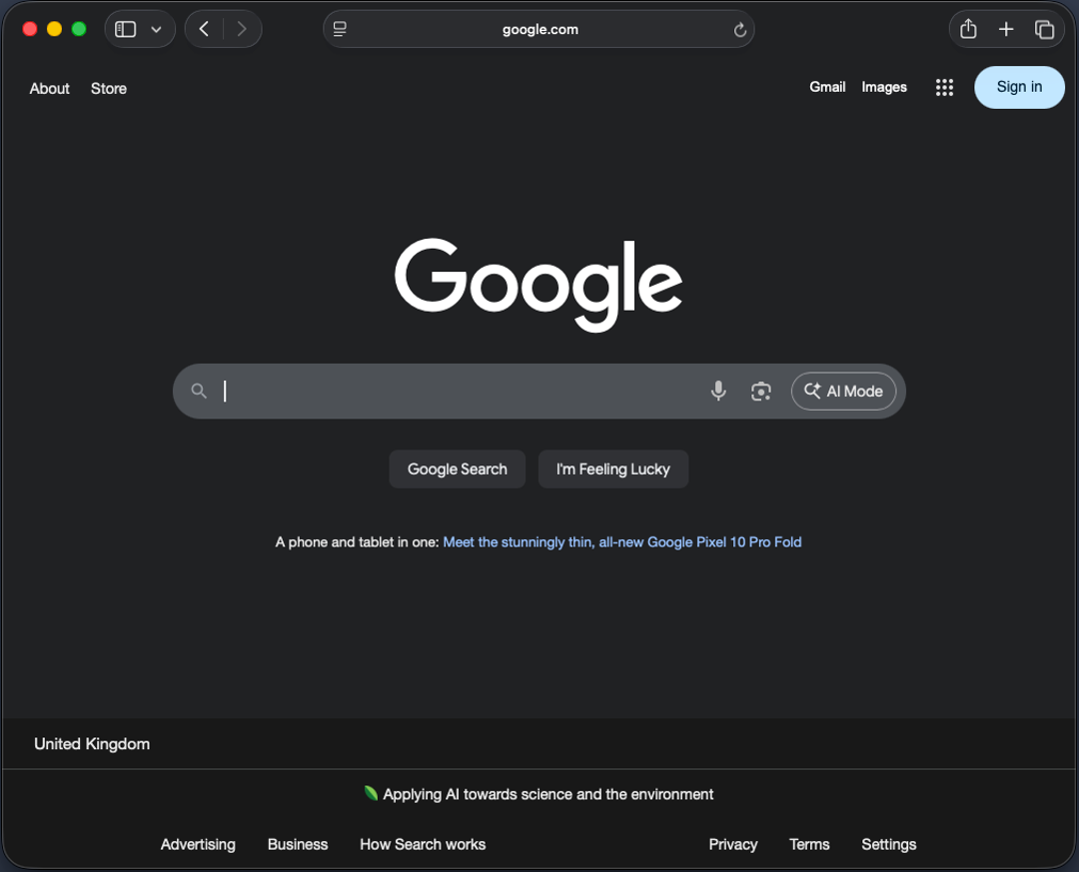Open Gmail from the top bar
This screenshot has width=1079, height=872.
(x=827, y=87)
